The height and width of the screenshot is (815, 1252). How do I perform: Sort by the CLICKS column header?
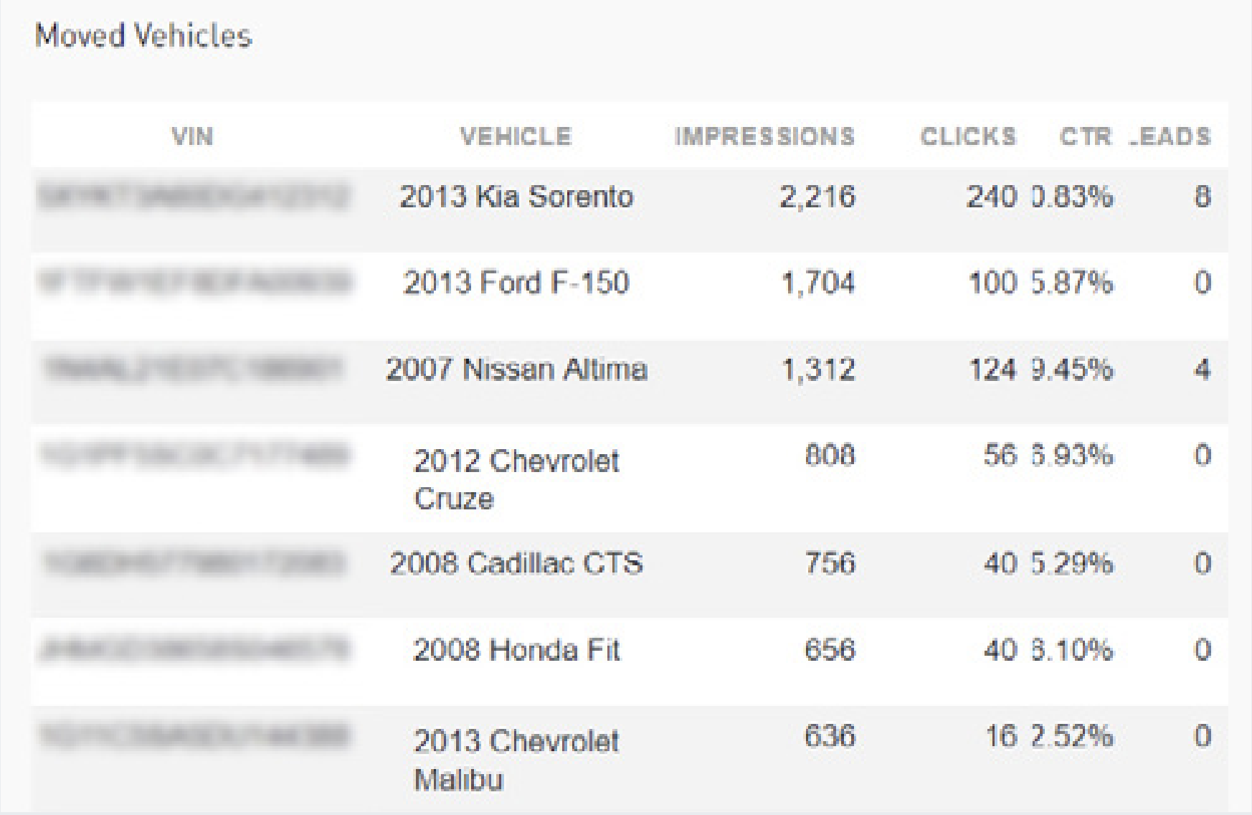coord(968,136)
